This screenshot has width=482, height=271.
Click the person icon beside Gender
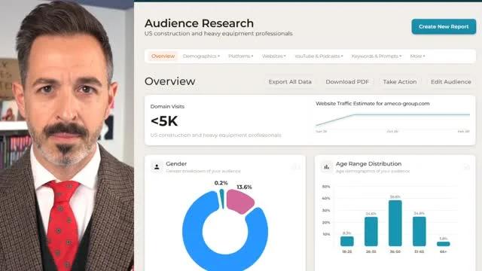pyautogui.click(x=157, y=167)
